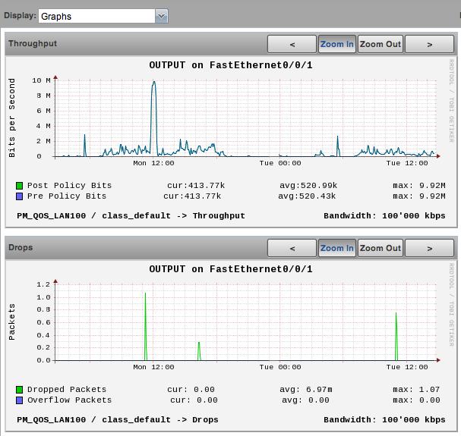Click Post Policy avg:520.99k value
Image resolution: width=461 pixels, height=436 pixels.
(x=308, y=186)
